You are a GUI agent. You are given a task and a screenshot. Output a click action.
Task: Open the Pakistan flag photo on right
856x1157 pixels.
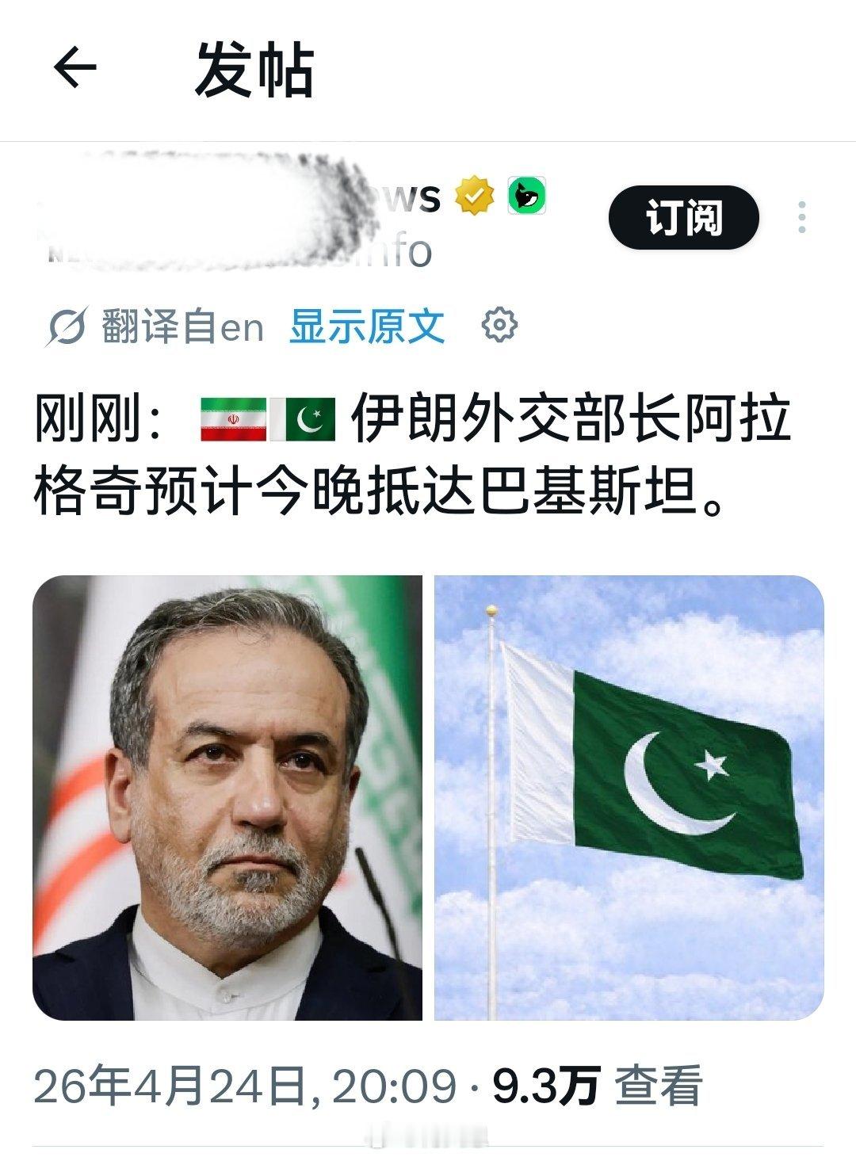pyautogui.click(x=629, y=797)
